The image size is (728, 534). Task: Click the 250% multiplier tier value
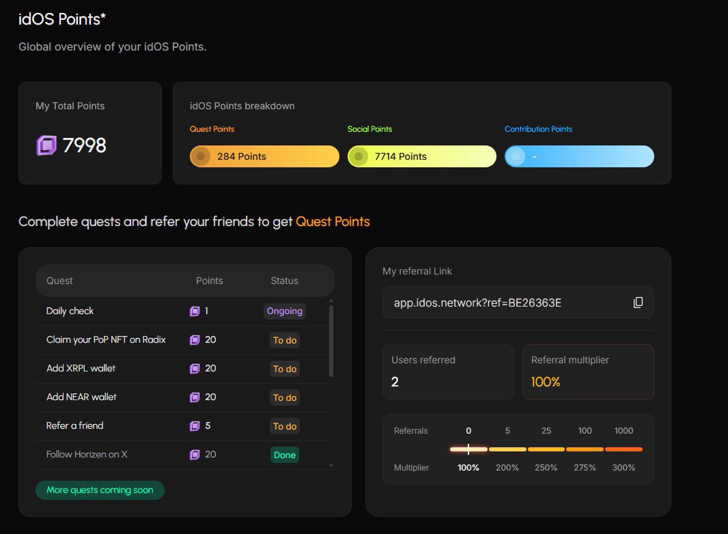(546, 468)
